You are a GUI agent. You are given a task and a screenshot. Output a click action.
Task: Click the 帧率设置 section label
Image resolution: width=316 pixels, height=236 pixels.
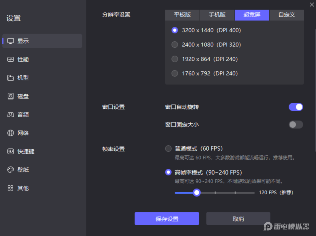tap(114, 149)
